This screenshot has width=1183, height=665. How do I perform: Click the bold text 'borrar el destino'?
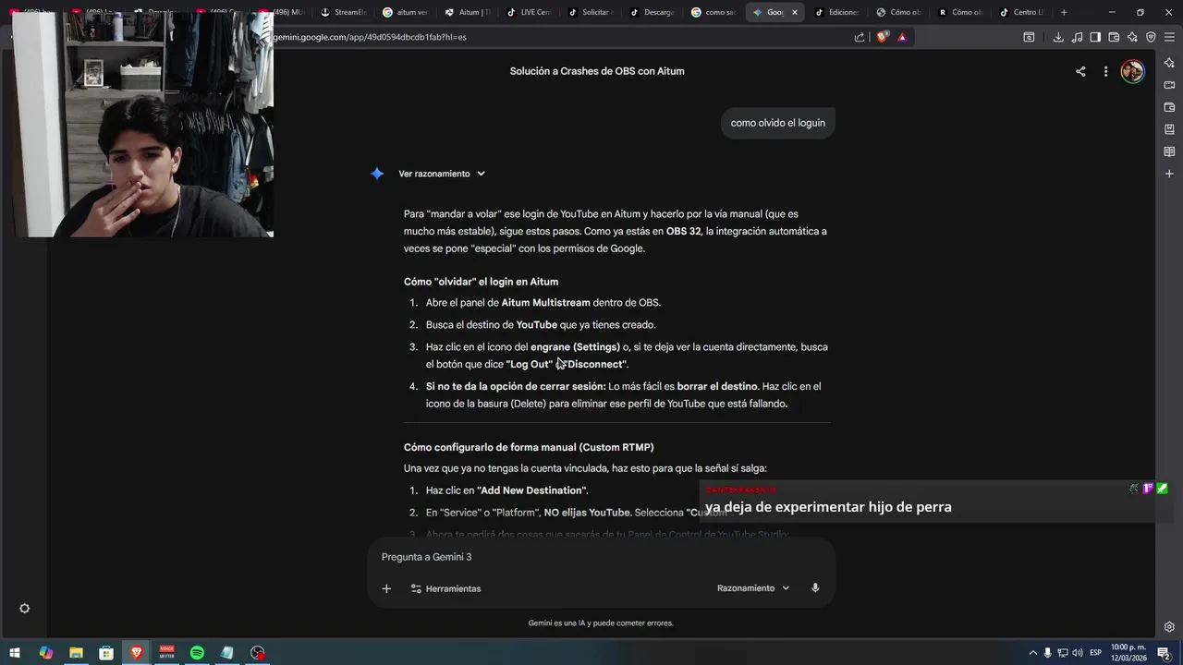tap(717, 387)
